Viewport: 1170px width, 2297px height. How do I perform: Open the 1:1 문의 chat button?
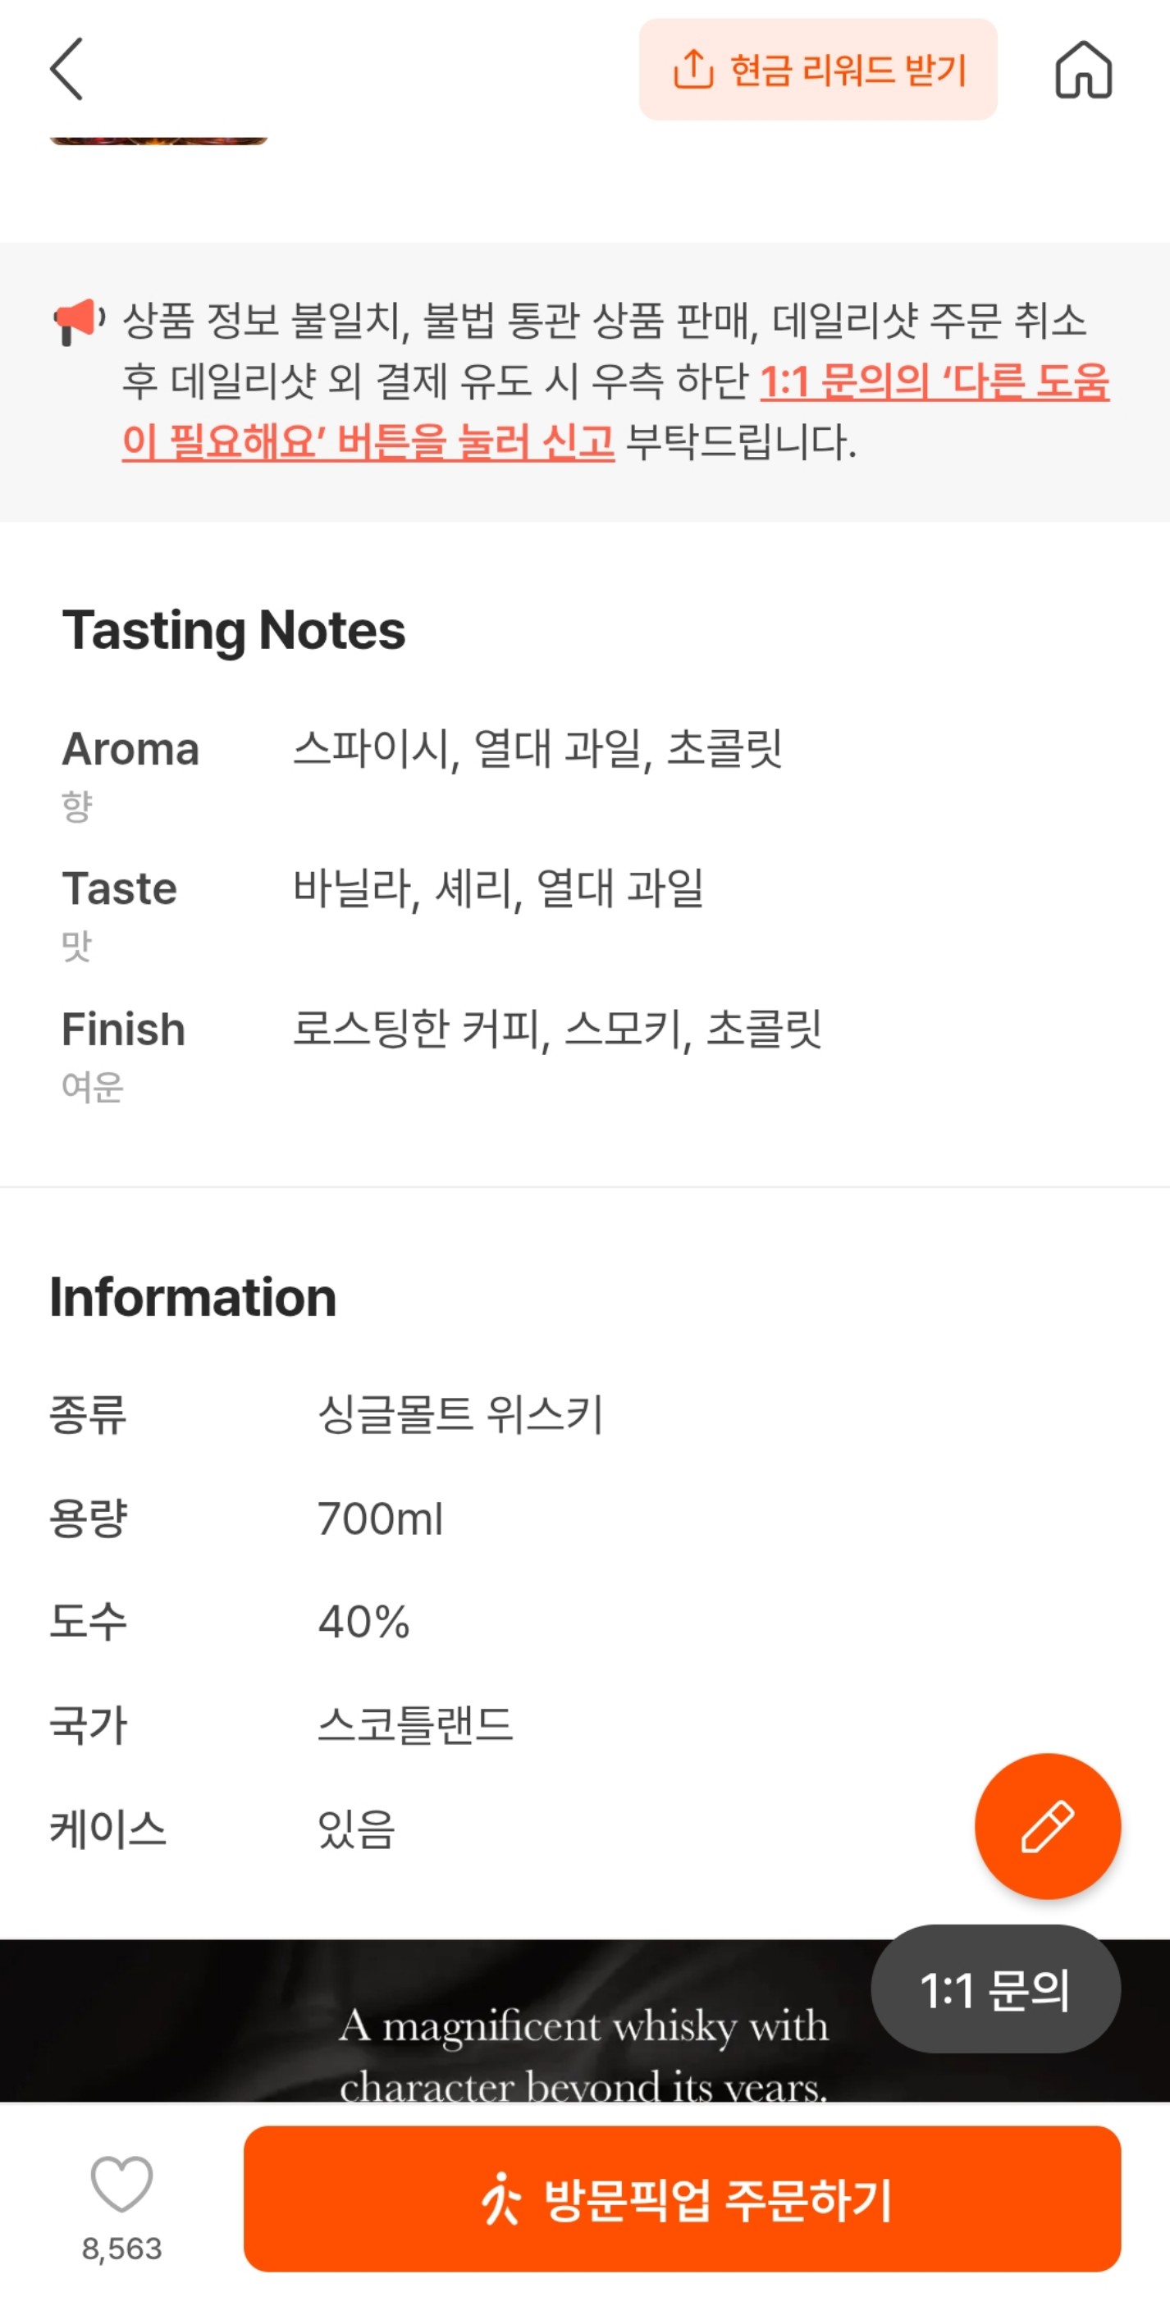[x=994, y=1989]
